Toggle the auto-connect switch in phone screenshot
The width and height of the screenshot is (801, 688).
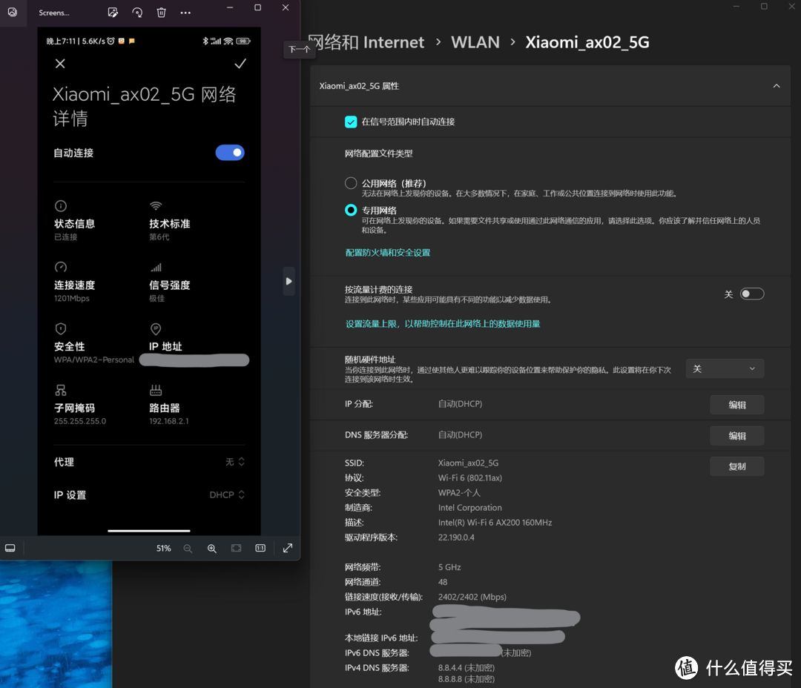tap(230, 153)
